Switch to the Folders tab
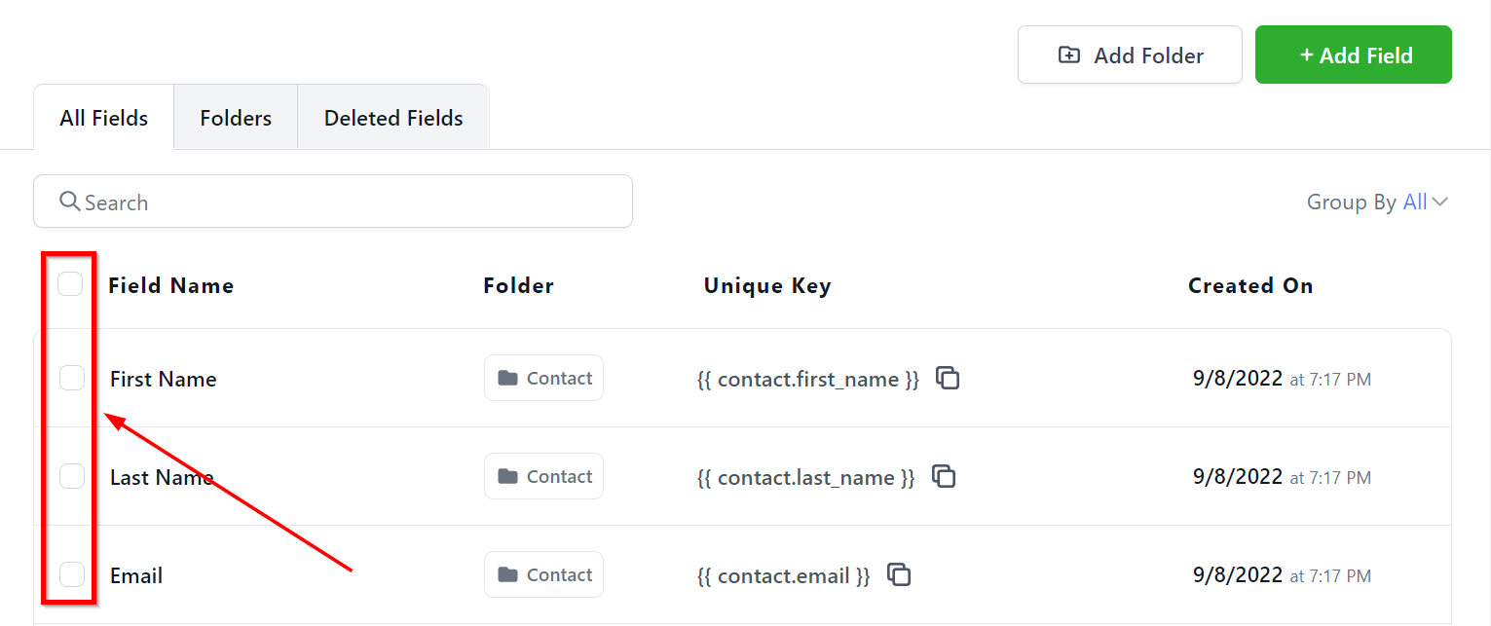 click(x=236, y=118)
